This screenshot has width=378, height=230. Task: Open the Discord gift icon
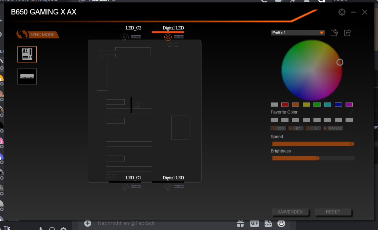pyautogui.click(x=240, y=224)
